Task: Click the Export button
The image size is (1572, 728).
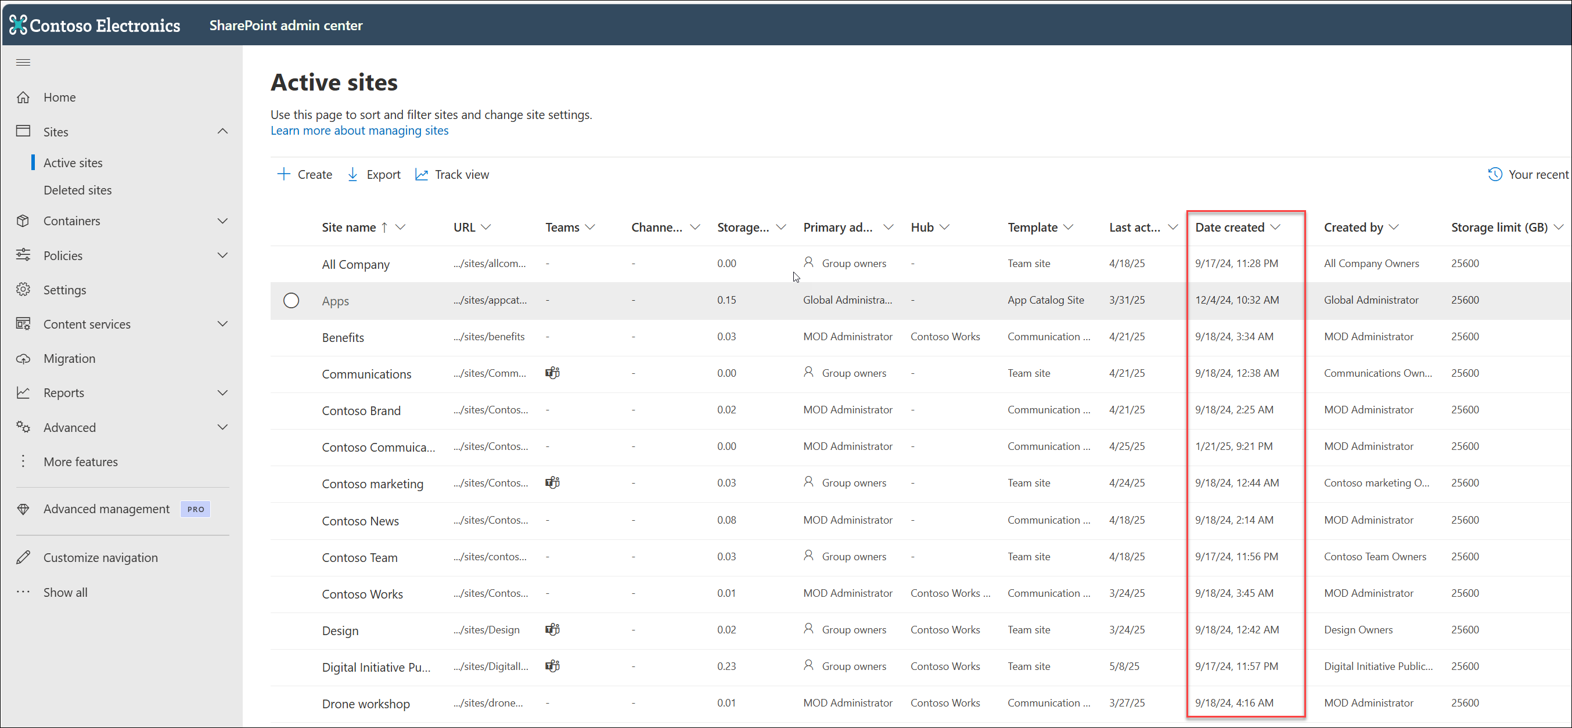Action: coord(373,175)
